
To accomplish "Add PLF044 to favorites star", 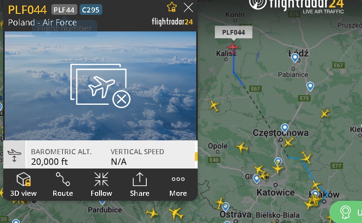I will point(172,7).
